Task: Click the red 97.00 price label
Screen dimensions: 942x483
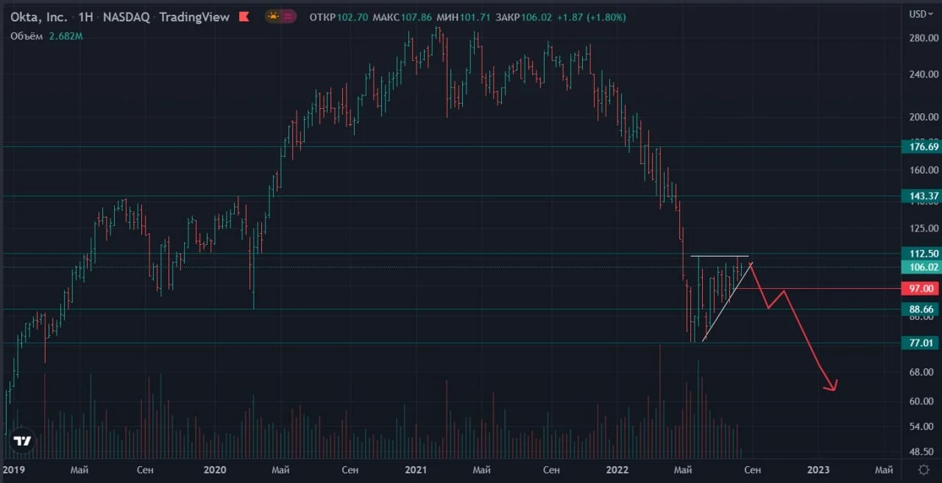Action: point(921,289)
